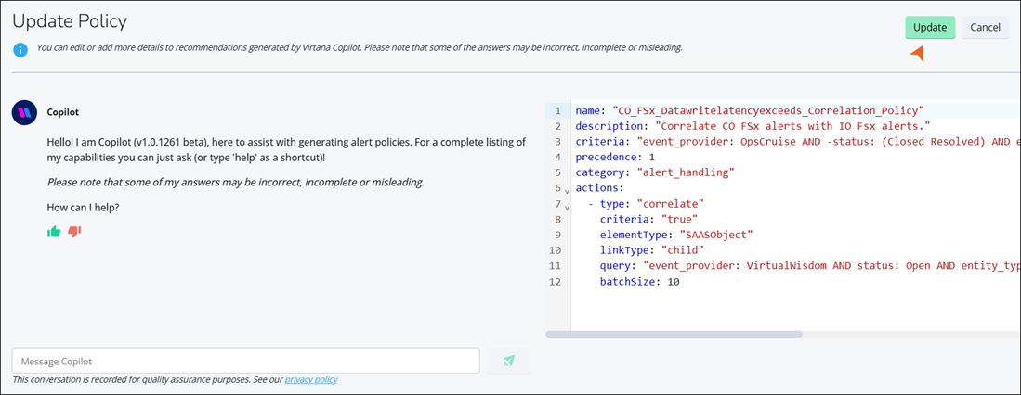This screenshot has height=395, width=1021.
Task: Collapse the type correlate list item fold arrow
Action: click(x=567, y=205)
